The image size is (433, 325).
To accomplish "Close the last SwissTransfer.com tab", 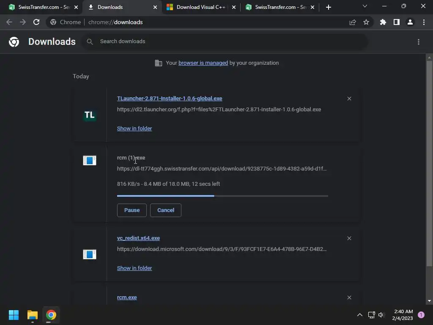I will [x=312, y=7].
